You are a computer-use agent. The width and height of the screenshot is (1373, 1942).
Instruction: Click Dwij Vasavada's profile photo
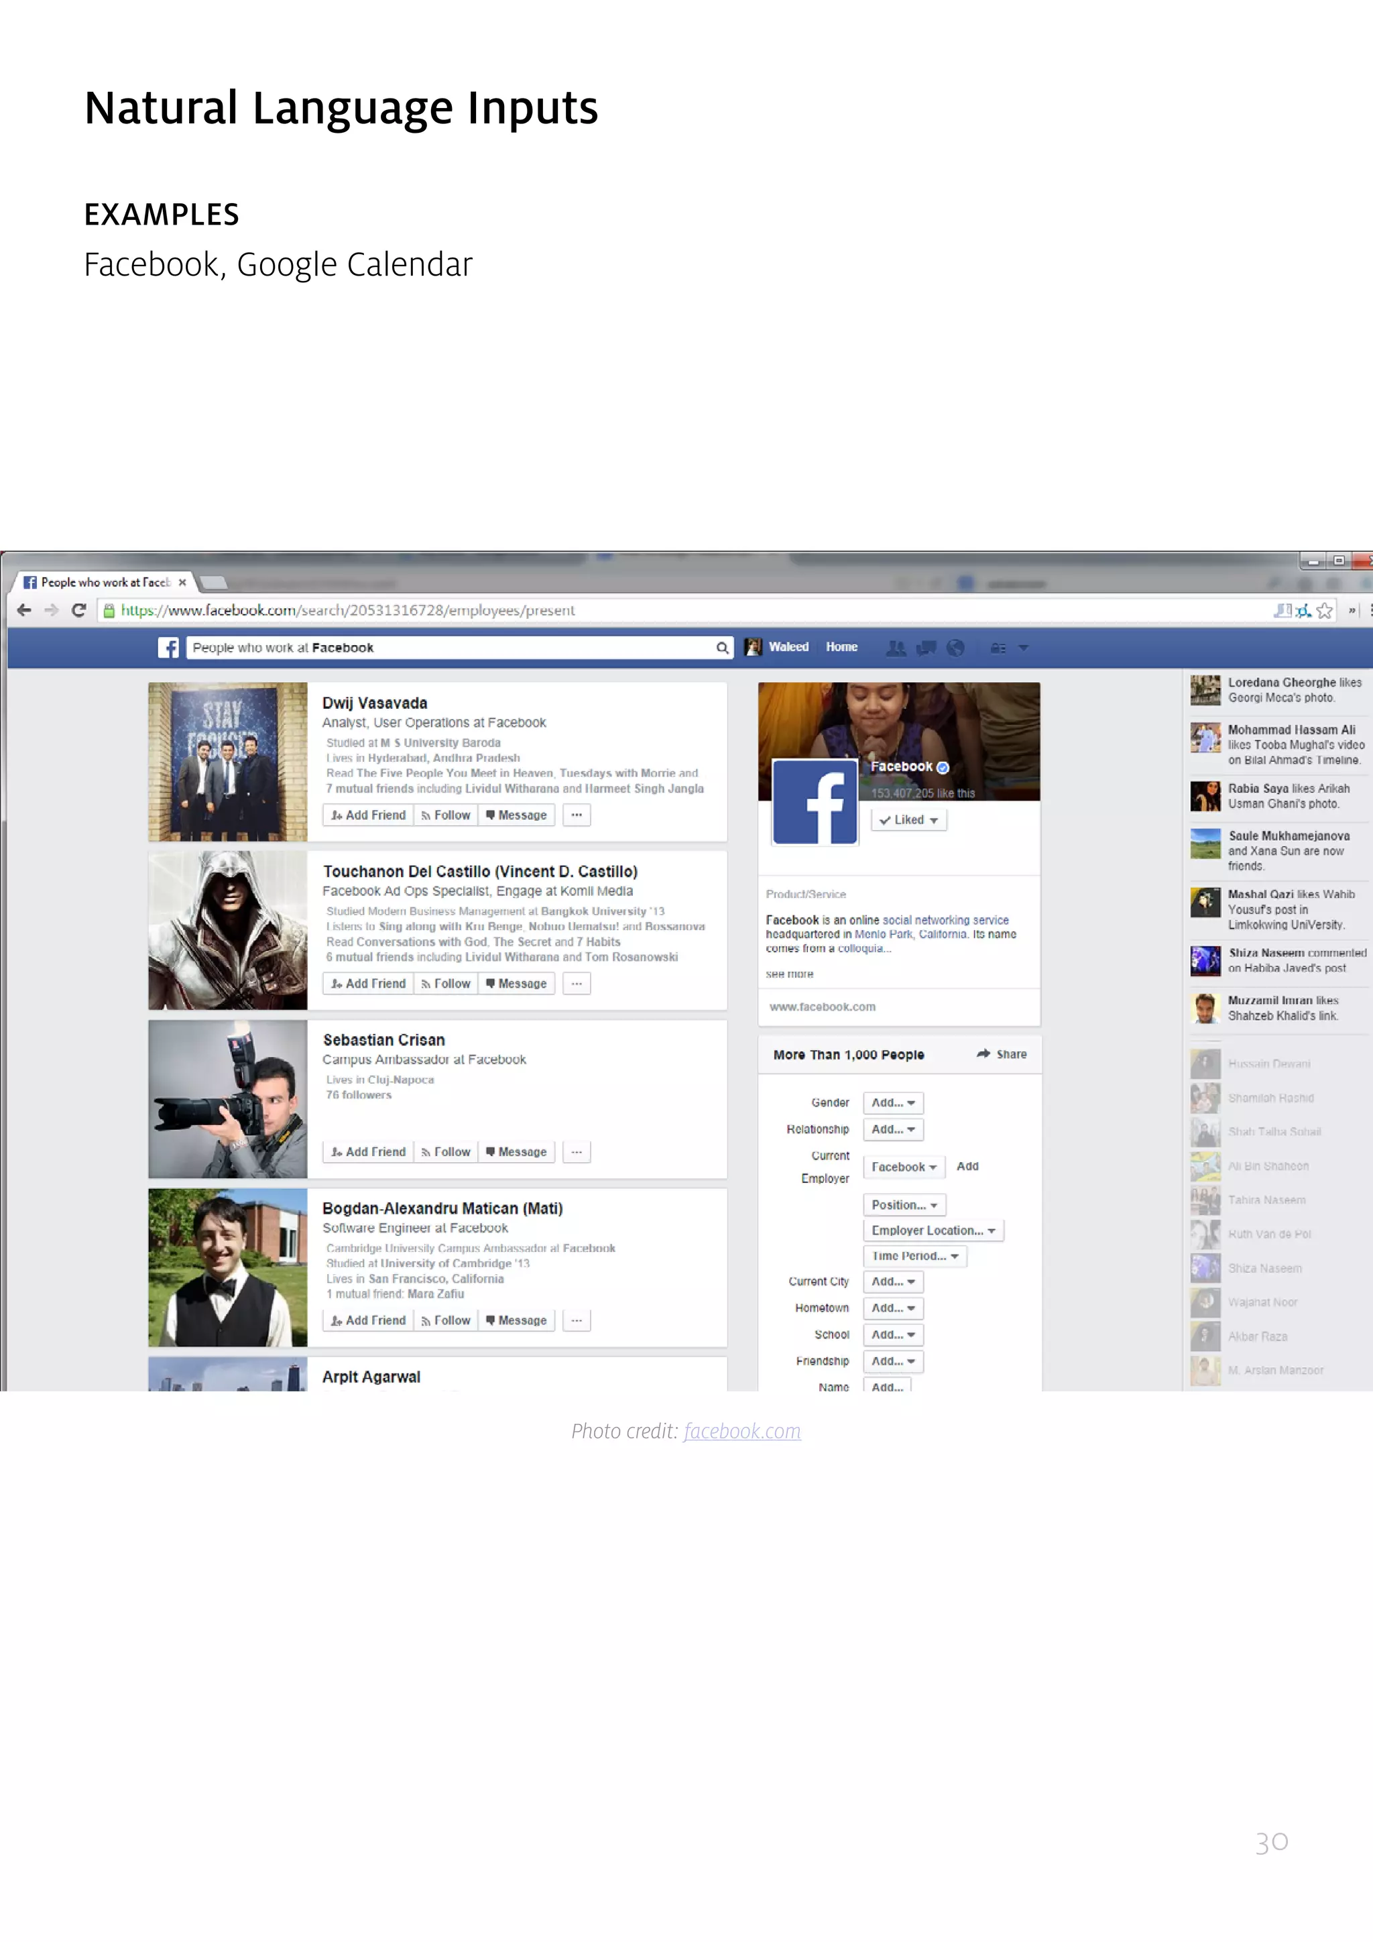pos(227,762)
